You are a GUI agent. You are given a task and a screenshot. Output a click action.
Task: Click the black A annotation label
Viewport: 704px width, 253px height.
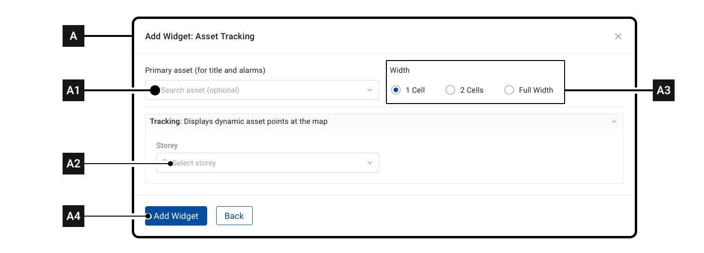[73, 36]
